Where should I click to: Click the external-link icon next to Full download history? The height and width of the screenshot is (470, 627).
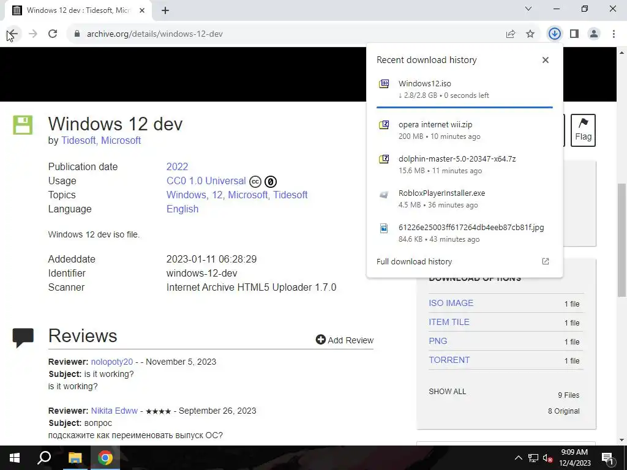pyautogui.click(x=546, y=261)
